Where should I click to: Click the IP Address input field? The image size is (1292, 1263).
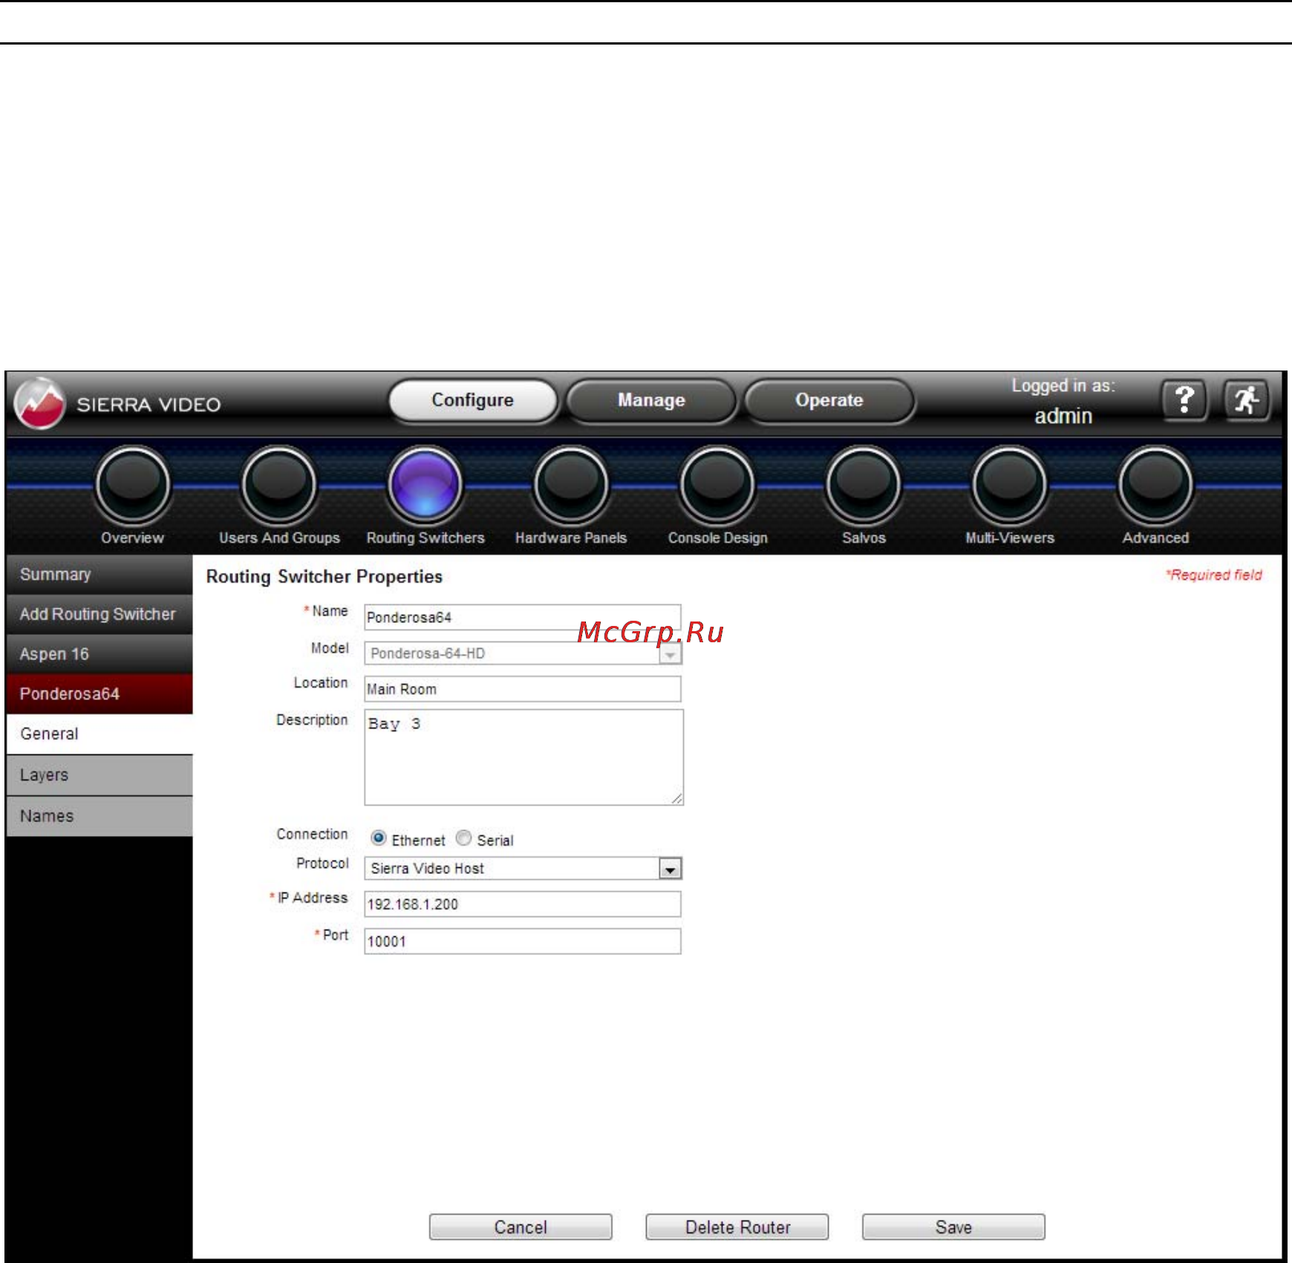pyautogui.click(x=523, y=904)
